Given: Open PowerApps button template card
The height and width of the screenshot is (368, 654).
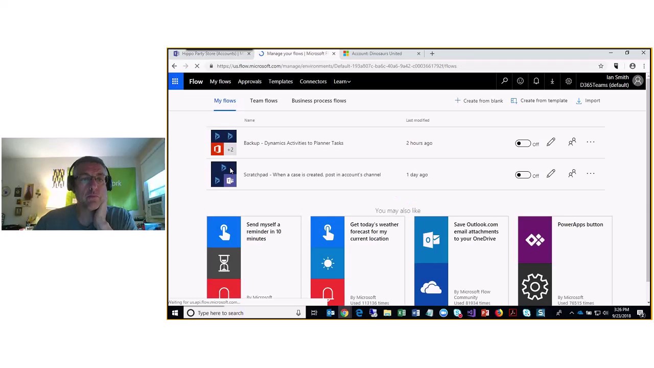Looking at the screenshot, I should click(x=565, y=261).
